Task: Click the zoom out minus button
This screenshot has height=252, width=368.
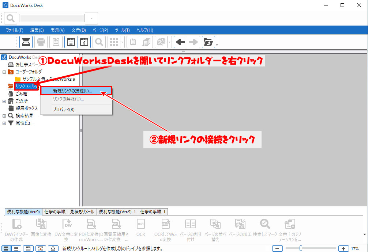Action: pyautogui.click(x=277, y=248)
